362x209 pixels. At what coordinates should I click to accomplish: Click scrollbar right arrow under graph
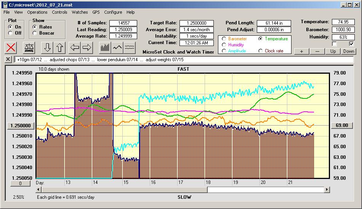click(x=327, y=190)
